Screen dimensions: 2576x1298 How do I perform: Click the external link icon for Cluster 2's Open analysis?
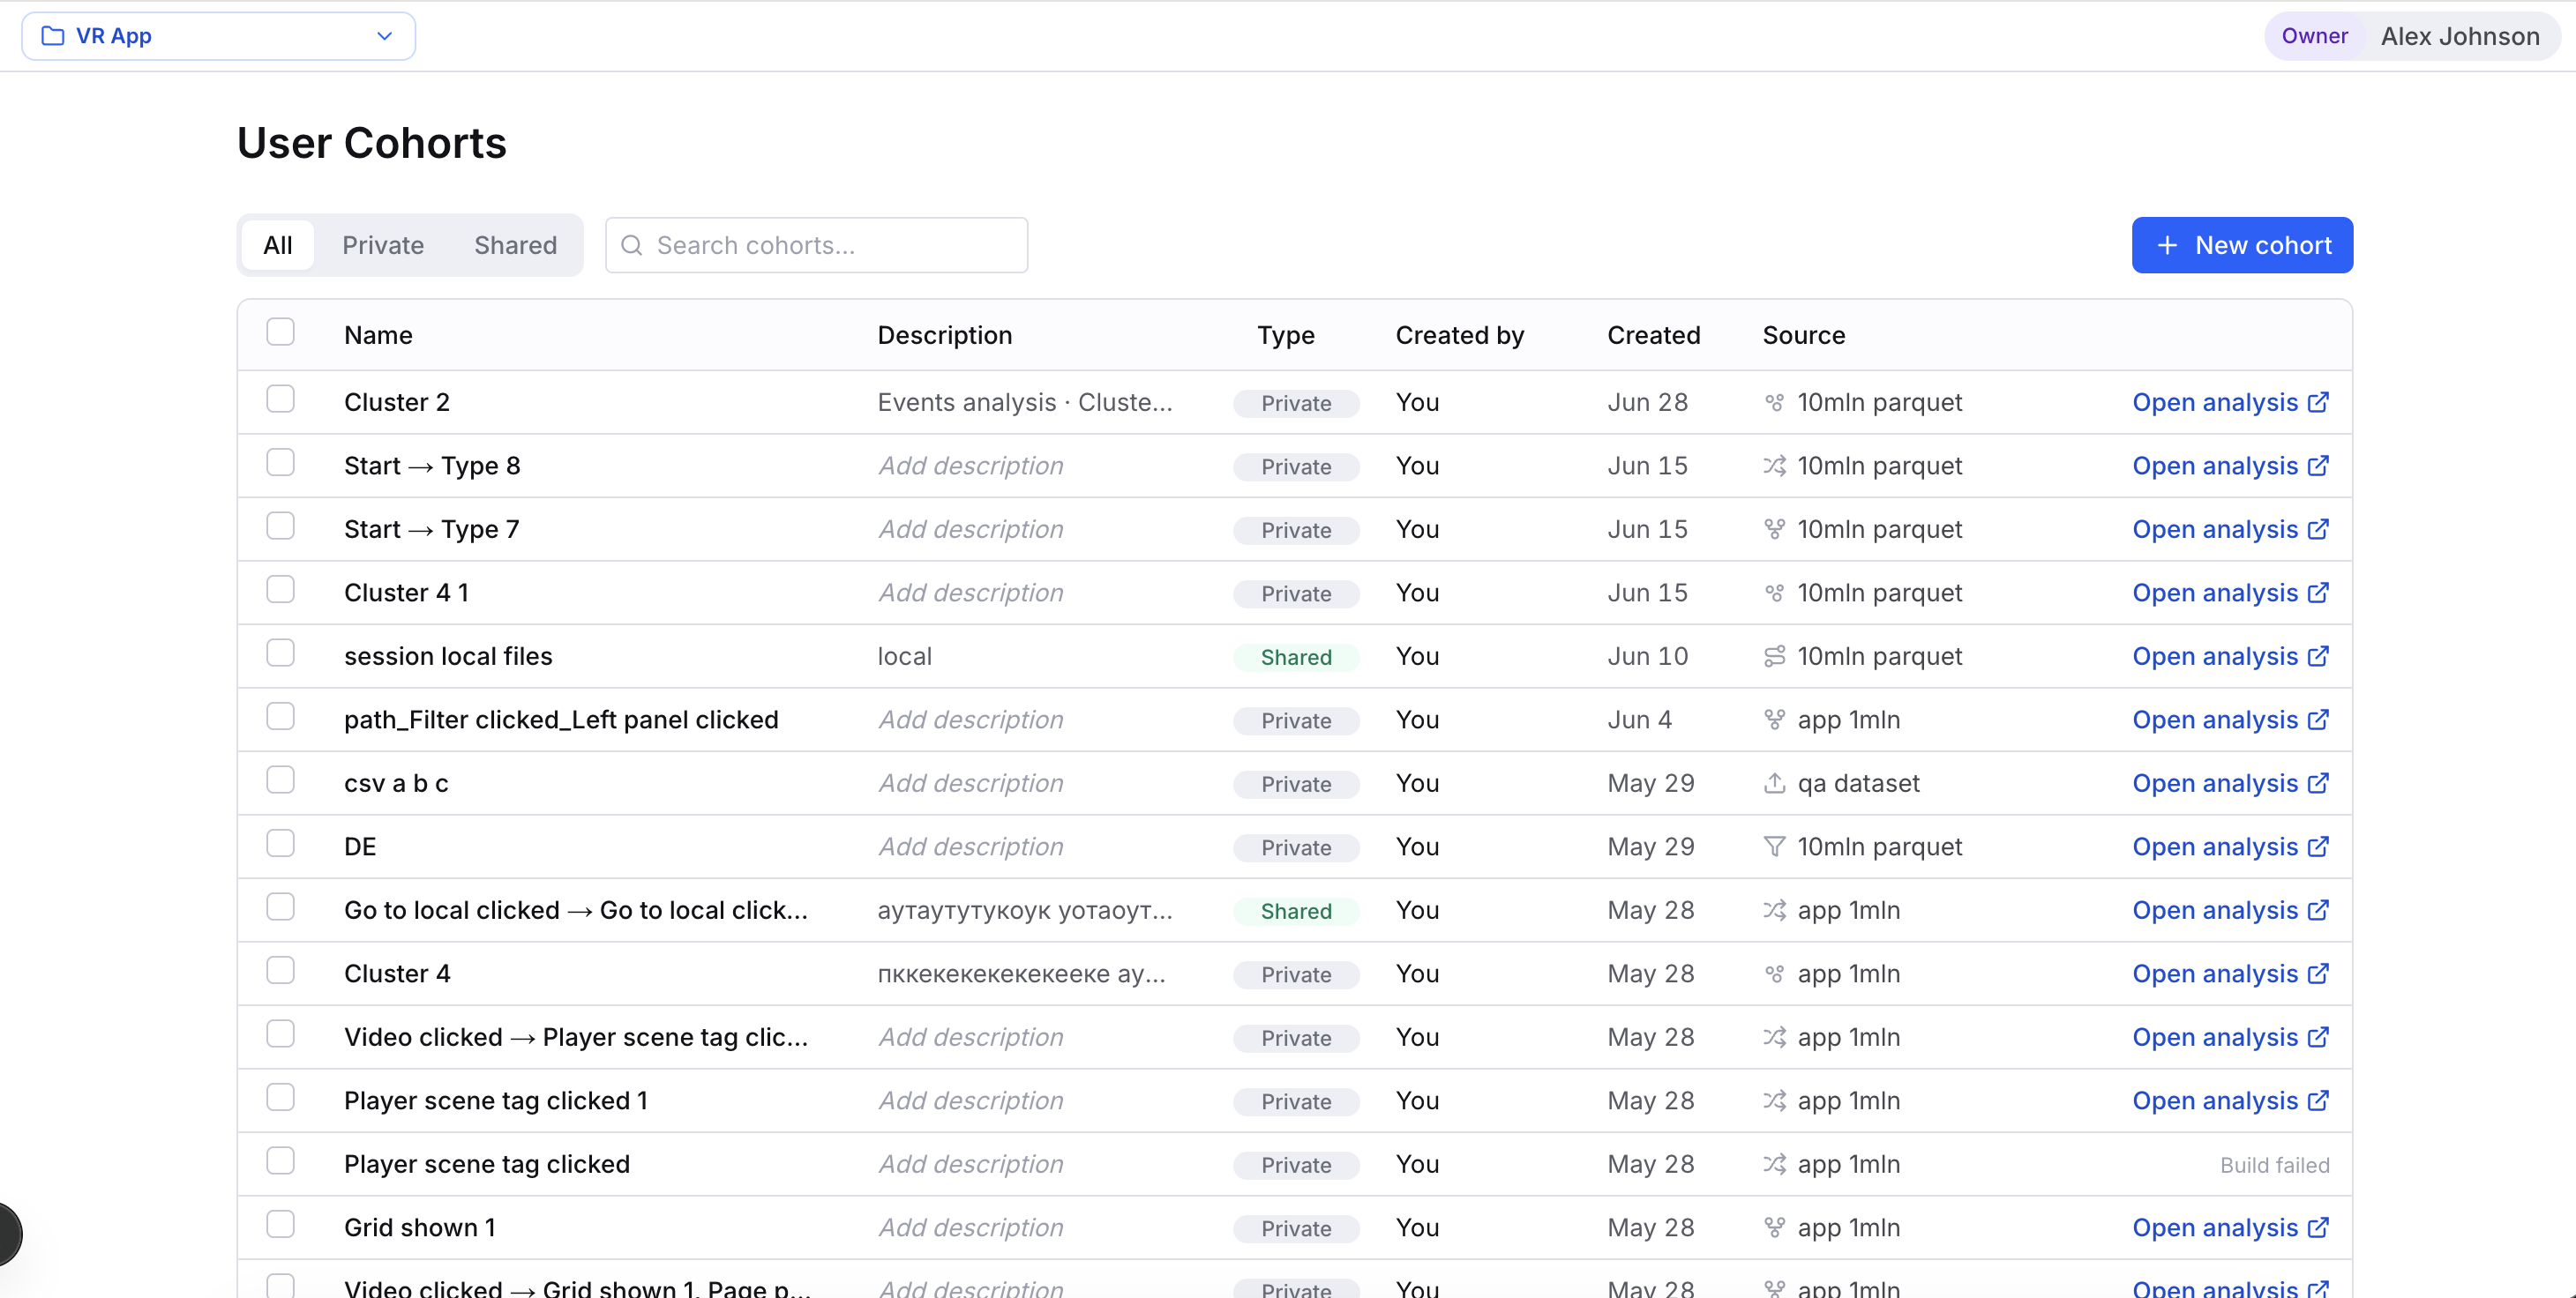click(2318, 403)
